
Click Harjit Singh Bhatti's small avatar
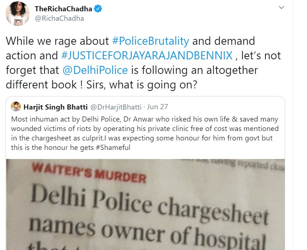tap(16, 107)
